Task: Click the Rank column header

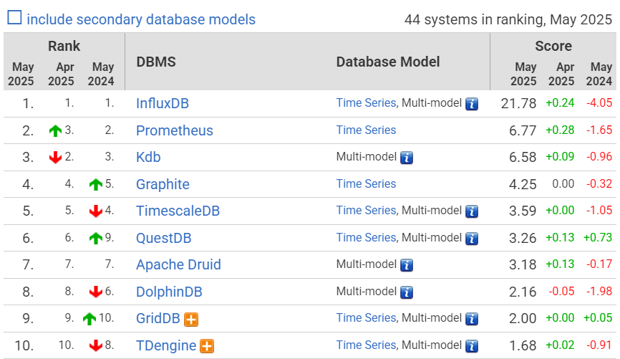Action: pos(64,47)
